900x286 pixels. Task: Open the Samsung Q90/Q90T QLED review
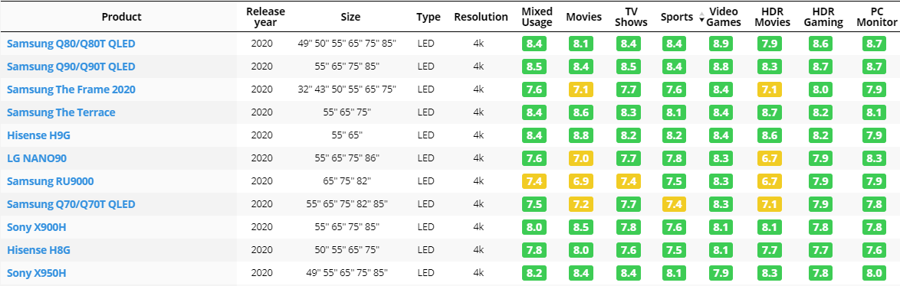point(71,67)
